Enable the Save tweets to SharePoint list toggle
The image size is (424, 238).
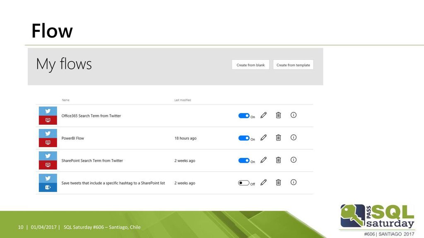(x=243, y=183)
